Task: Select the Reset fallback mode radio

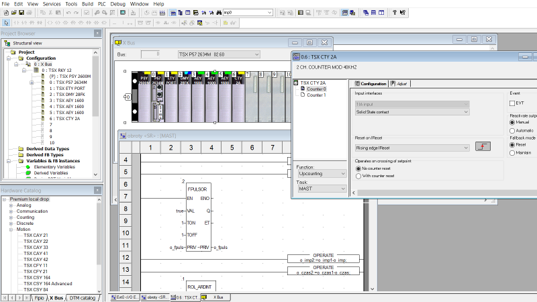Action: (512, 145)
